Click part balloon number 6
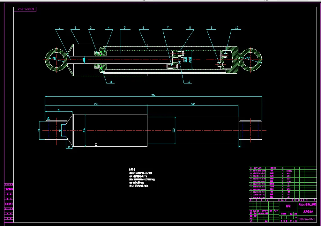Viewport: 321px width, 226px height. coord(143,28)
